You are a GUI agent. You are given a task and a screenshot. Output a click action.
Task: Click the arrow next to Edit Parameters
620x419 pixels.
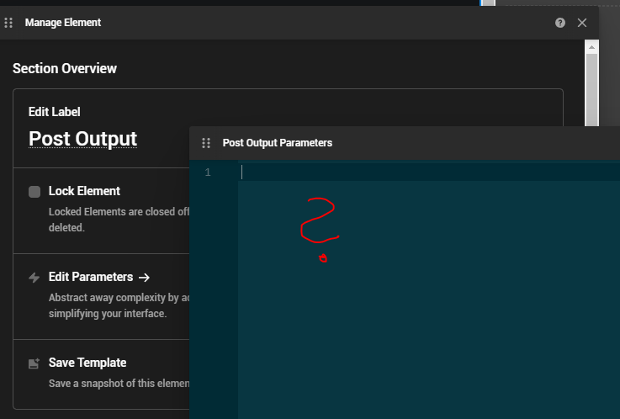pyautogui.click(x=144, y=277)
